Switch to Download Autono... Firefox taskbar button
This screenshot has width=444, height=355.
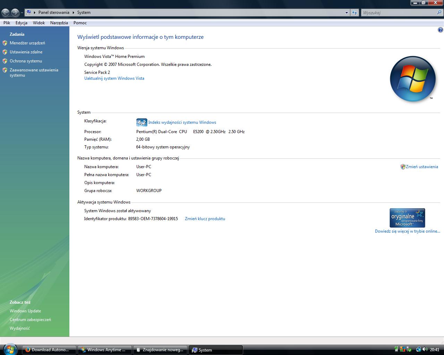tap(49, 350)
